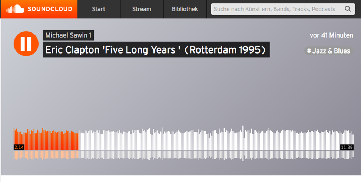Seek to the tallest peak in the waveform
The height and width of the screenshot is (182, 361).
coord(243,138)
